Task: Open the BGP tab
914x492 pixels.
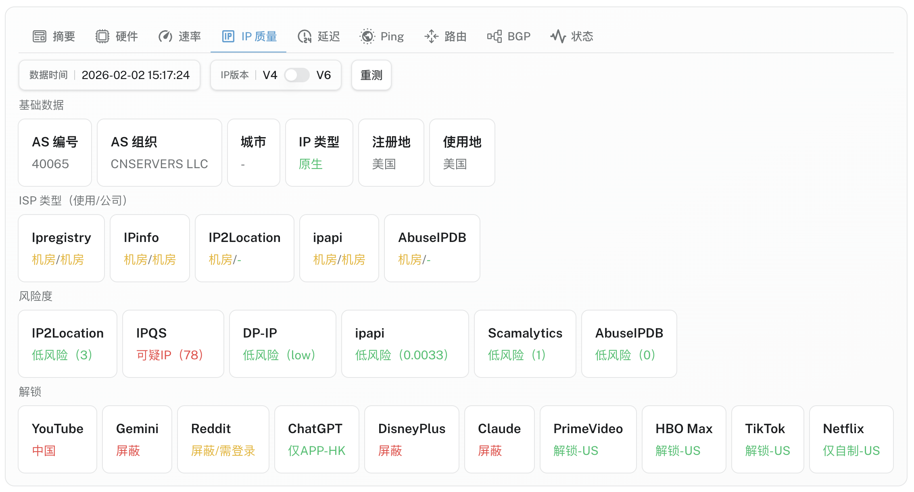Action: click(x=518, y=36)
